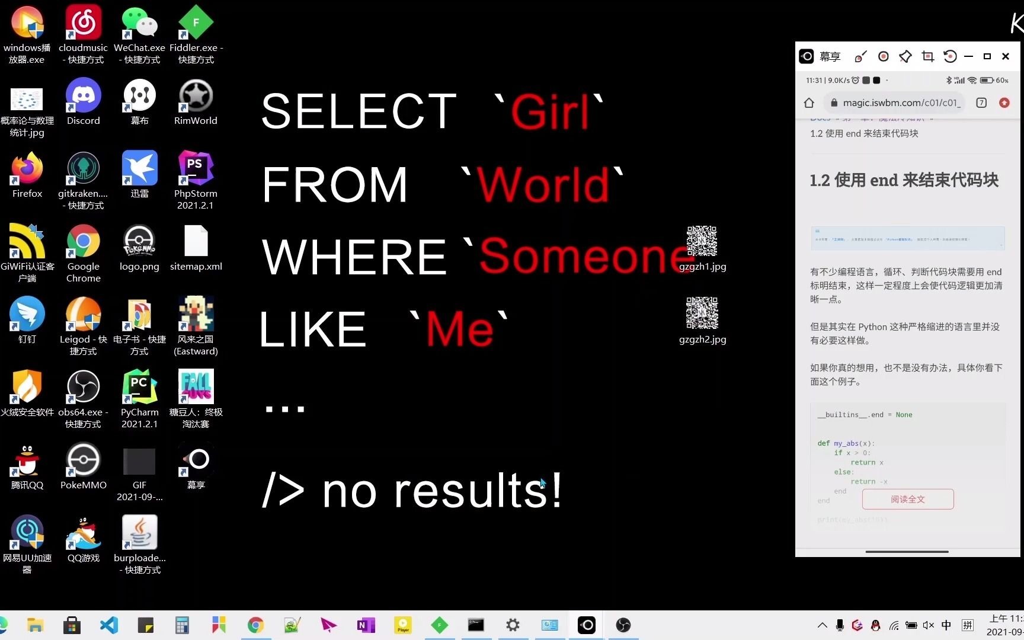This screenshot has height=640, width=1024.
Task: Open the 幕享 desktop shortcut icon
Action: 196,466
